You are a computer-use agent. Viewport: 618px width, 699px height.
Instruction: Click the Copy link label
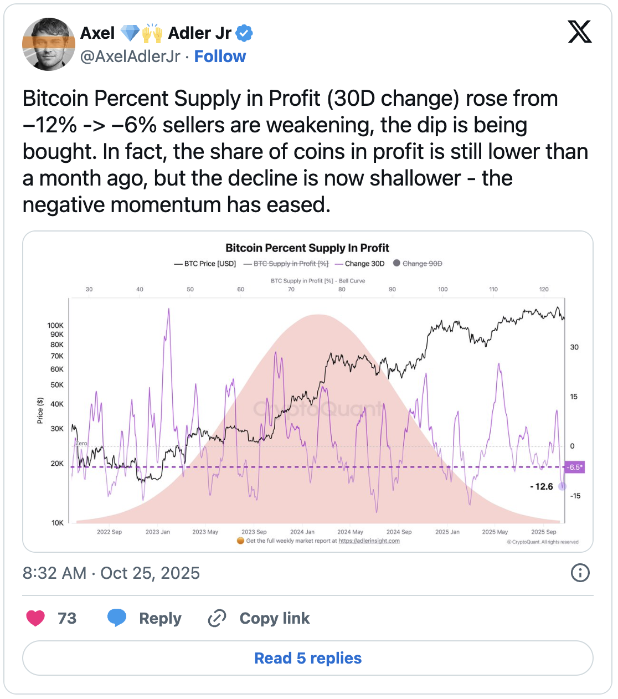(x=274, y=618)
